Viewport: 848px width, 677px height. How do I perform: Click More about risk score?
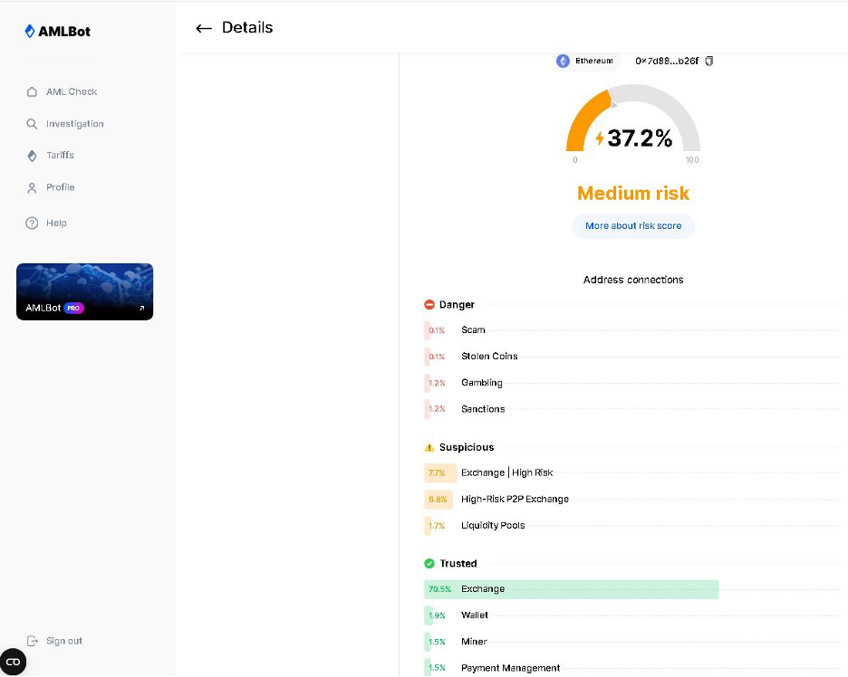[x=633, y=226]
